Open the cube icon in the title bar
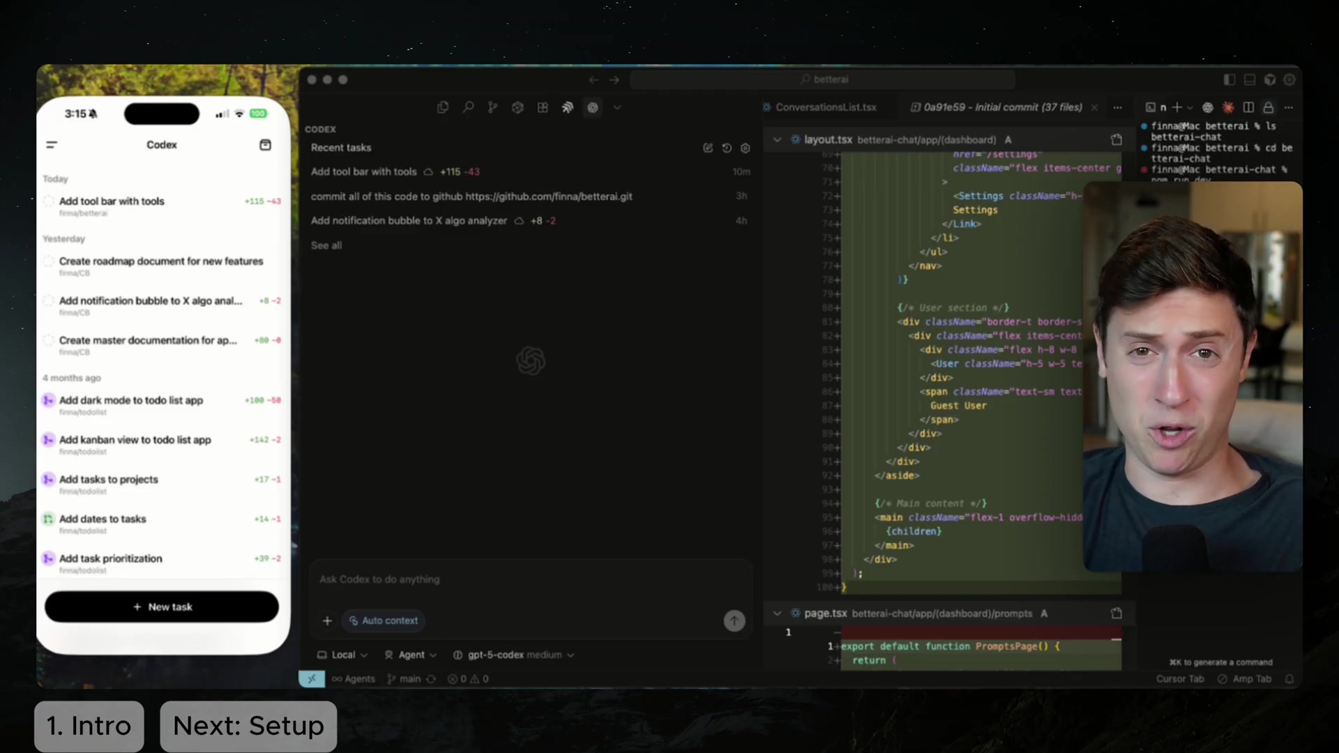Screen dimensions: 1339x753 tap(1270, 79)
